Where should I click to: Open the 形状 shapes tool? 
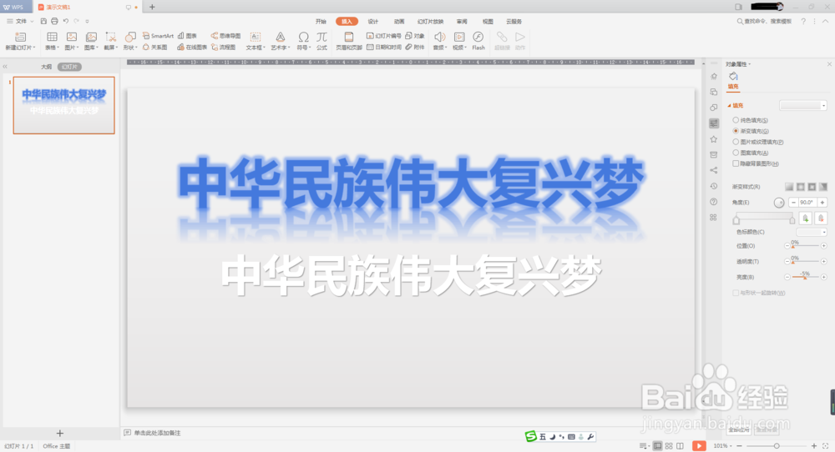(x=130, y=37)
